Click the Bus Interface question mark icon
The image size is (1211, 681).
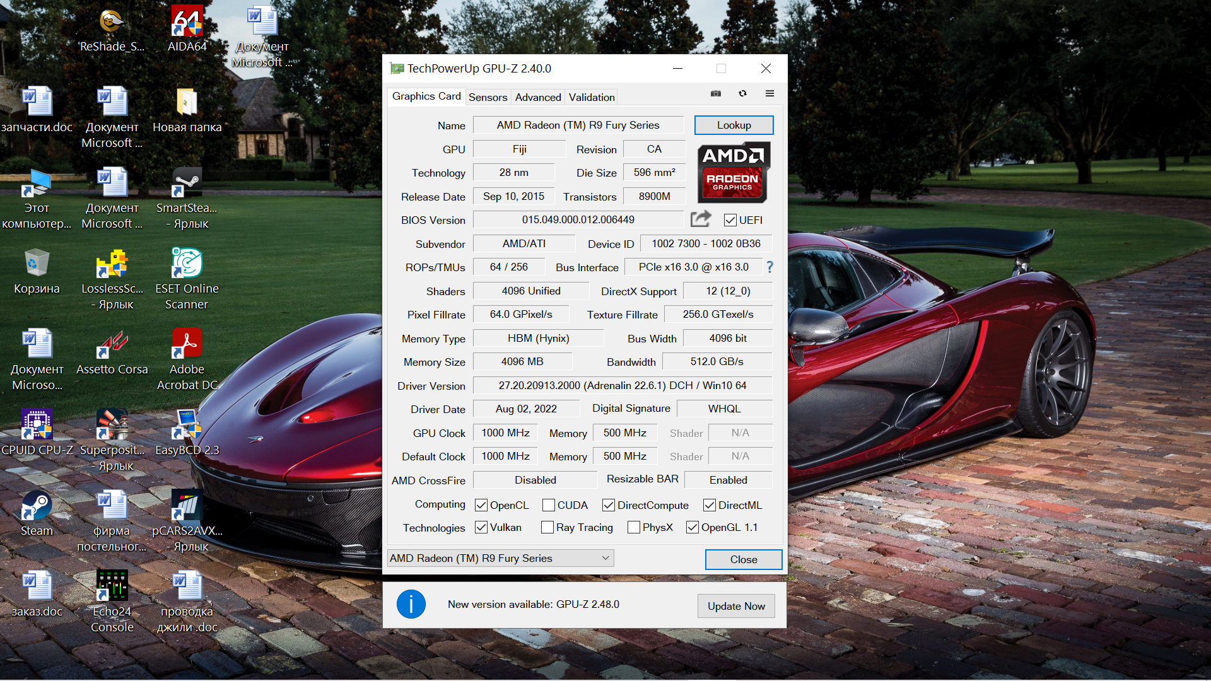point(769,267)
